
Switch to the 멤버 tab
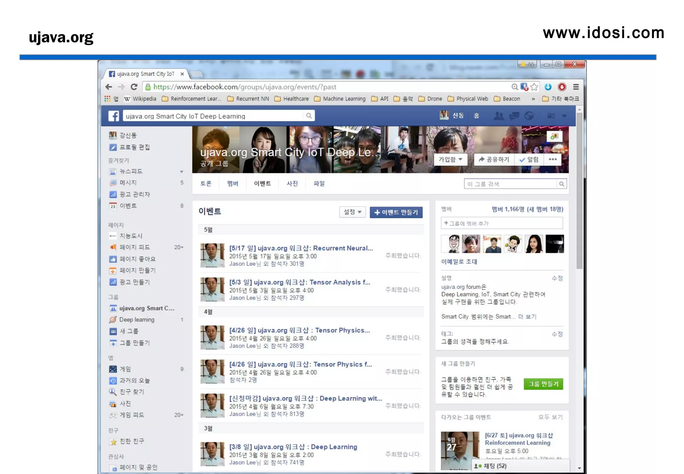tap(232, 184)
